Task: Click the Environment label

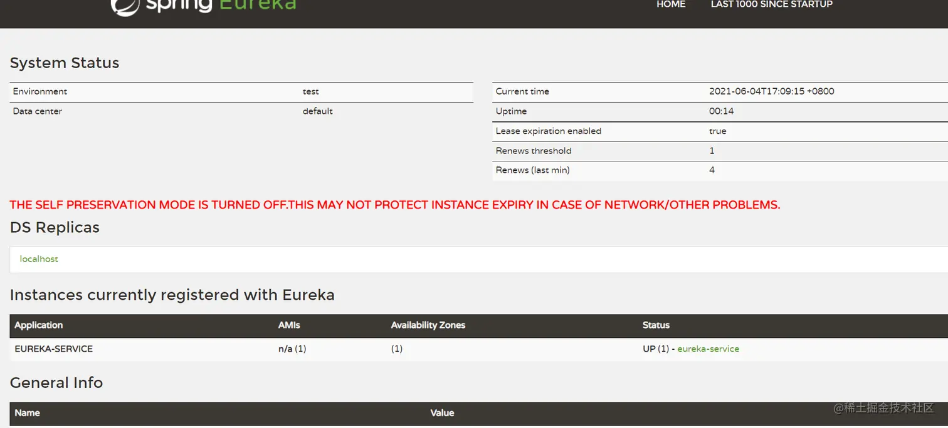Action: tap(40, 91)
